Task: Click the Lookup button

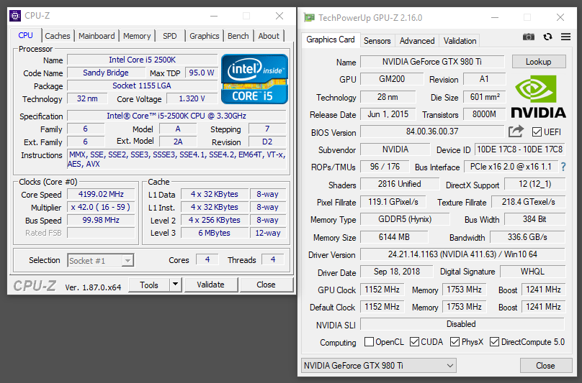Action: click(x=539, y=62)
